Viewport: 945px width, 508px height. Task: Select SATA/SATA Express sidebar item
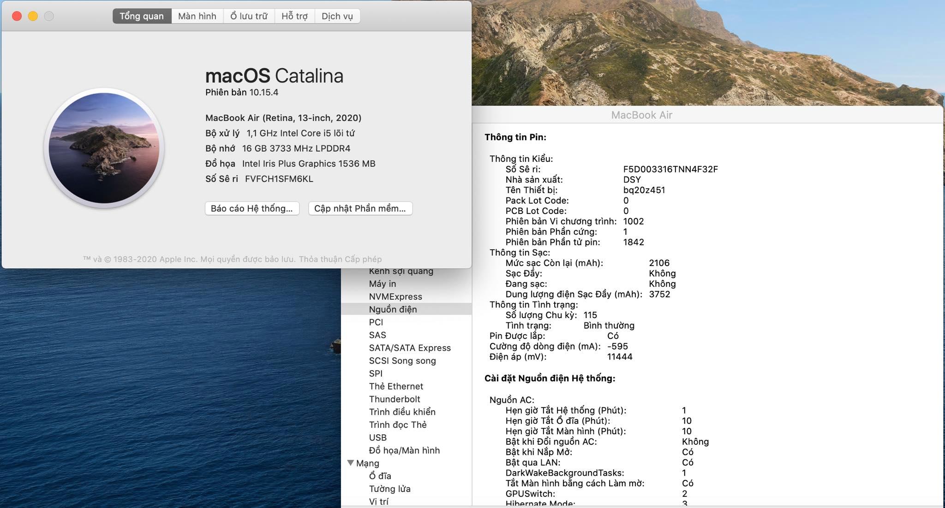coord(410,348)
